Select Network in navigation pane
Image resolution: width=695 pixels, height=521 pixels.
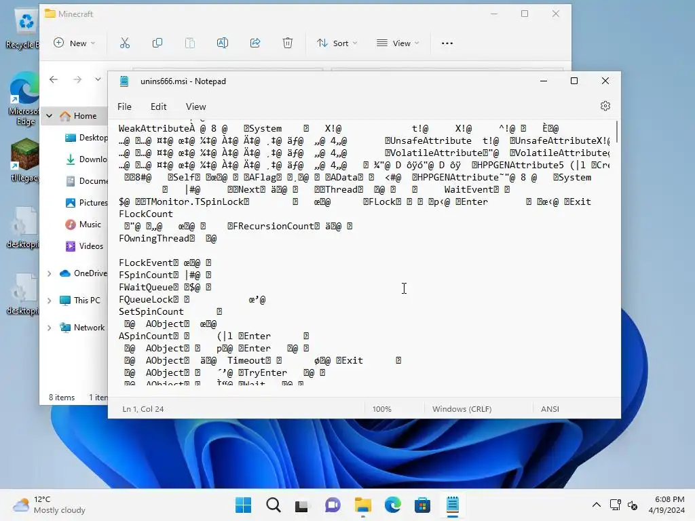coord(82,328)
